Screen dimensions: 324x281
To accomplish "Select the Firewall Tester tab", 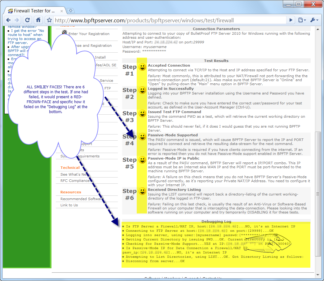I will coord(34,11).
